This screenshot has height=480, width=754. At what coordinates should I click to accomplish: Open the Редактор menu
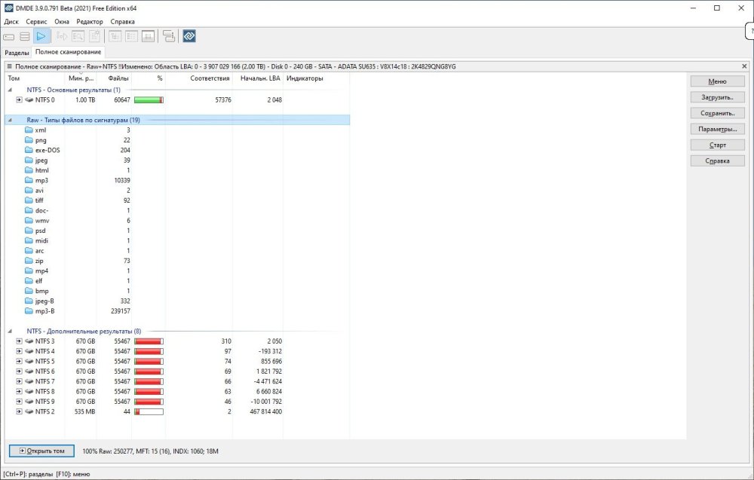(90, 22)
